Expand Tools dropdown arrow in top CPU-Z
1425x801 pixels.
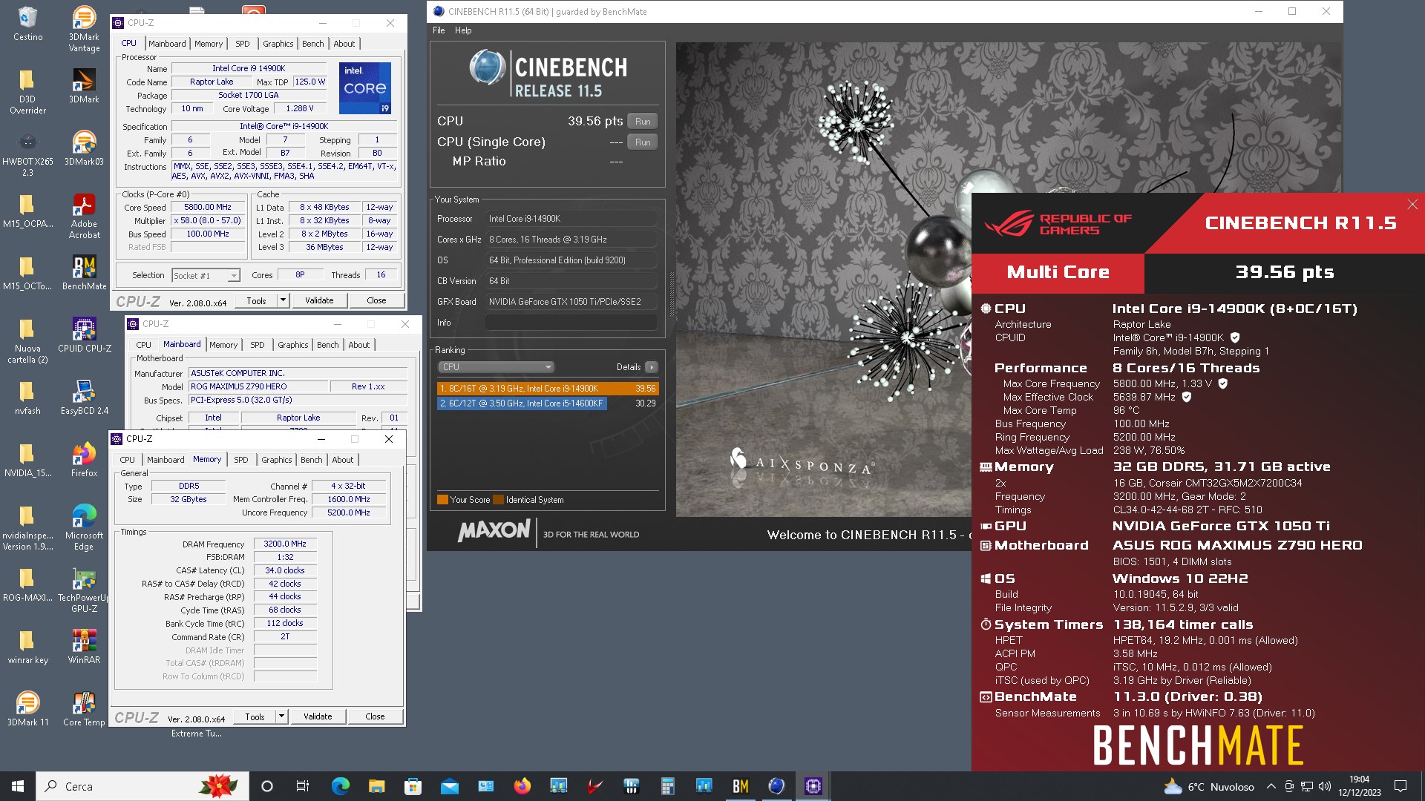click(283, 300)
